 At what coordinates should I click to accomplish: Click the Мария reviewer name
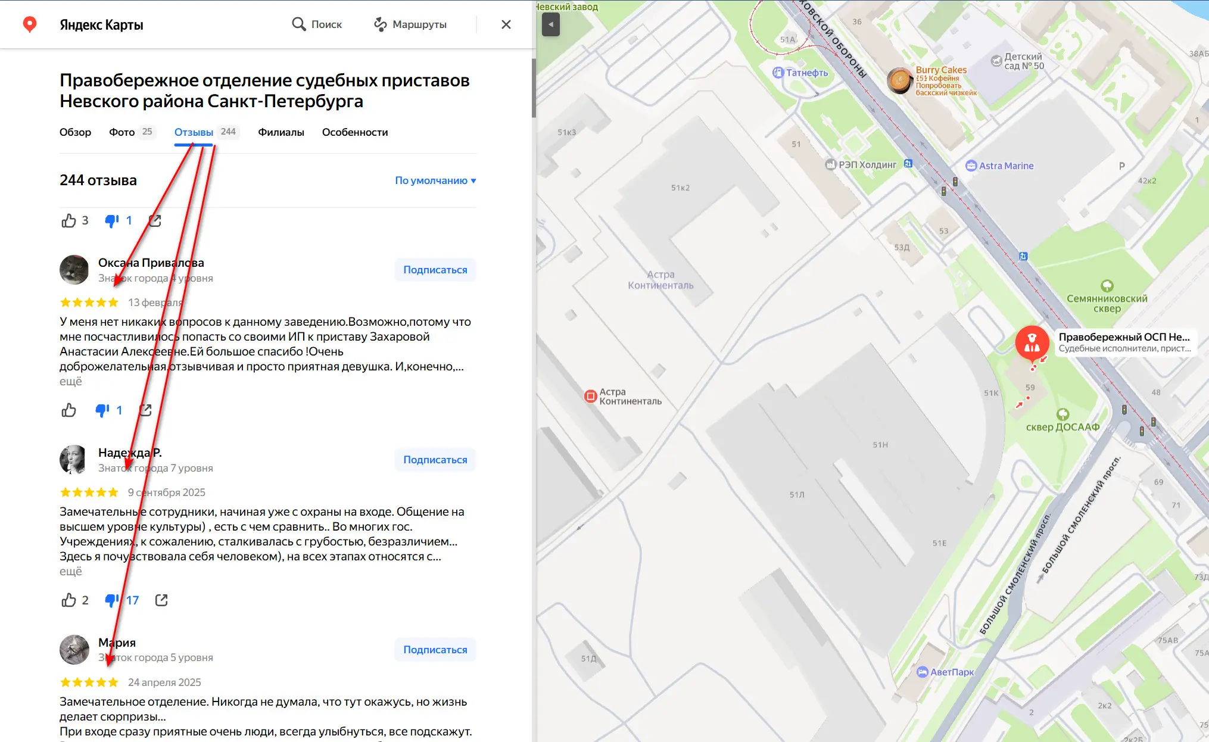117,643
